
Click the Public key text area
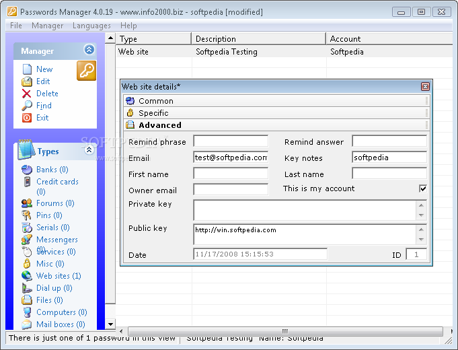(x=305, y=234)
